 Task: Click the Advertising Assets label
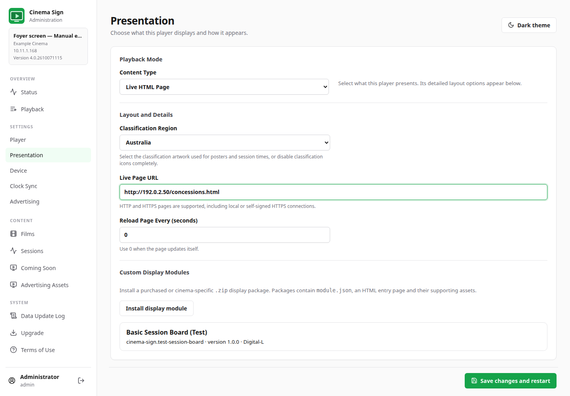[45, 285]
